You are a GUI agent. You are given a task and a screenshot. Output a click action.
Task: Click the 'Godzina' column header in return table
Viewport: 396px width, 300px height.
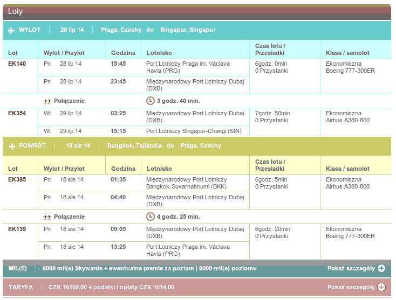123,169
